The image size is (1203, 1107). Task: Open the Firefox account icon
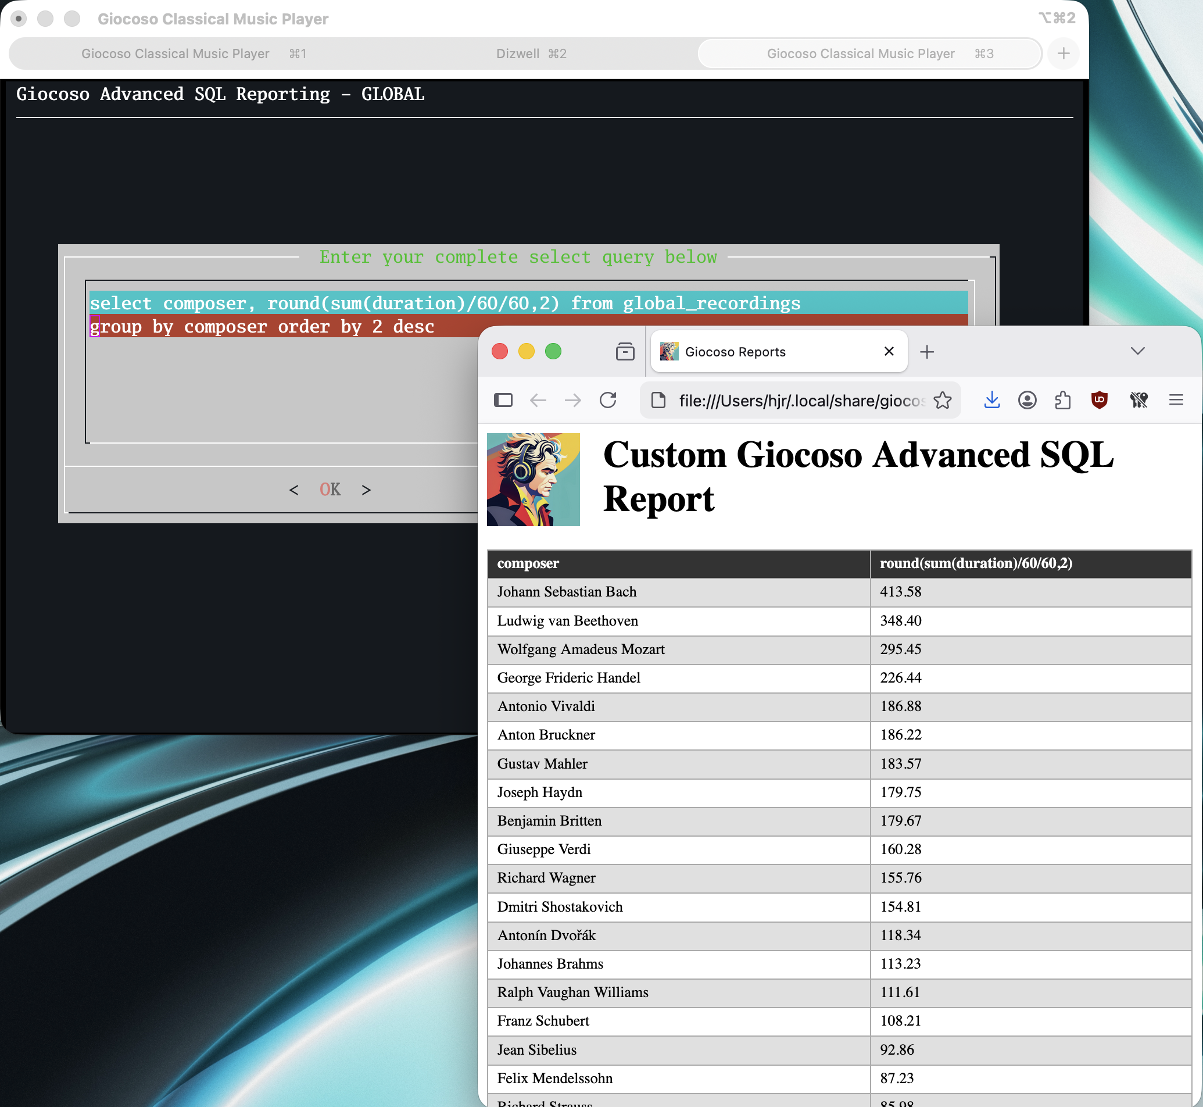1027,400
